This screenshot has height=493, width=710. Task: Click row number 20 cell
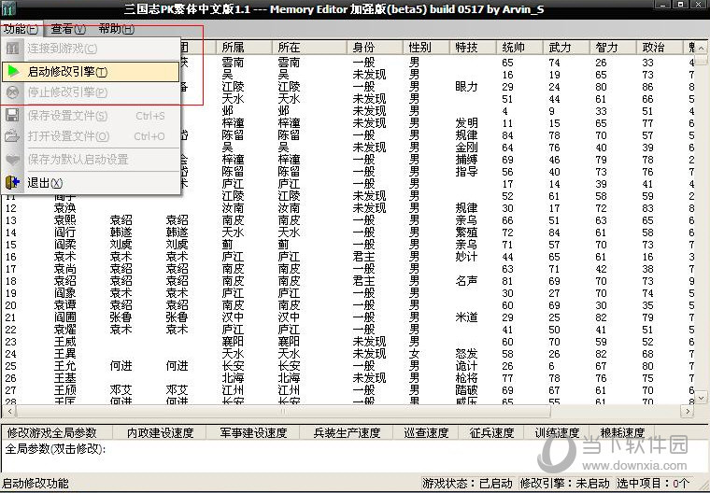[x=11, y=305]
